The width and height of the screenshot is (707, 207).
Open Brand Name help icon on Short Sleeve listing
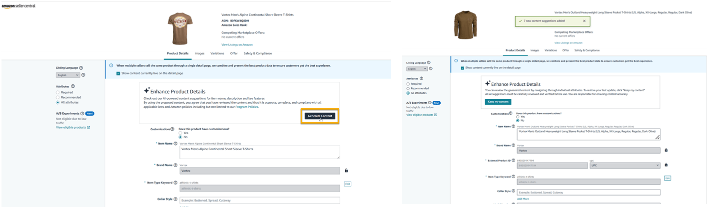[176, 165]
